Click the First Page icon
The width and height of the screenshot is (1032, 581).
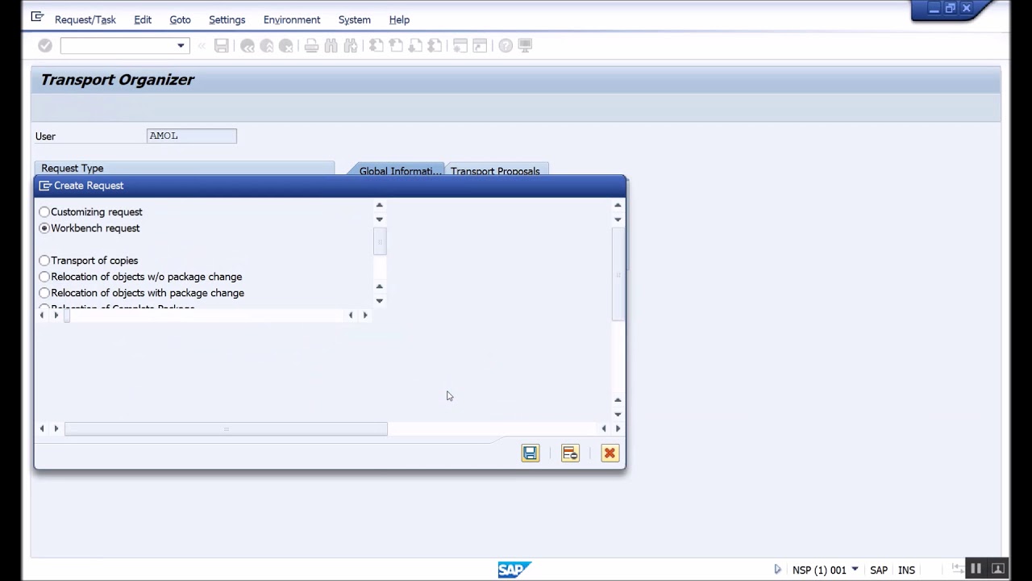click(376, 46)
